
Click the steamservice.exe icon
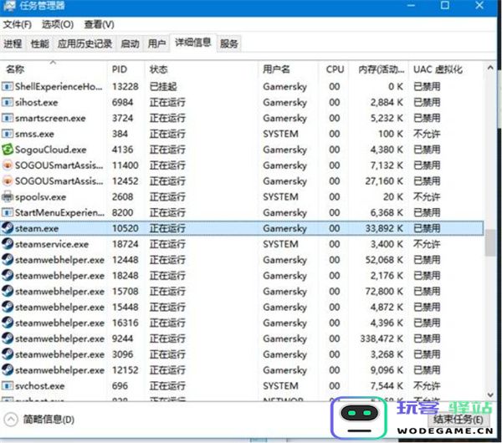point(8,244)
